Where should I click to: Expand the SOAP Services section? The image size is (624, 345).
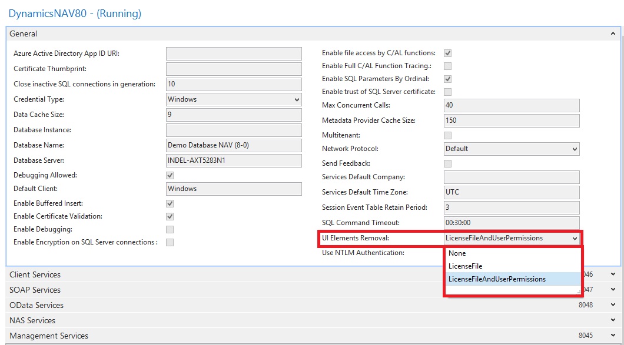614,290
